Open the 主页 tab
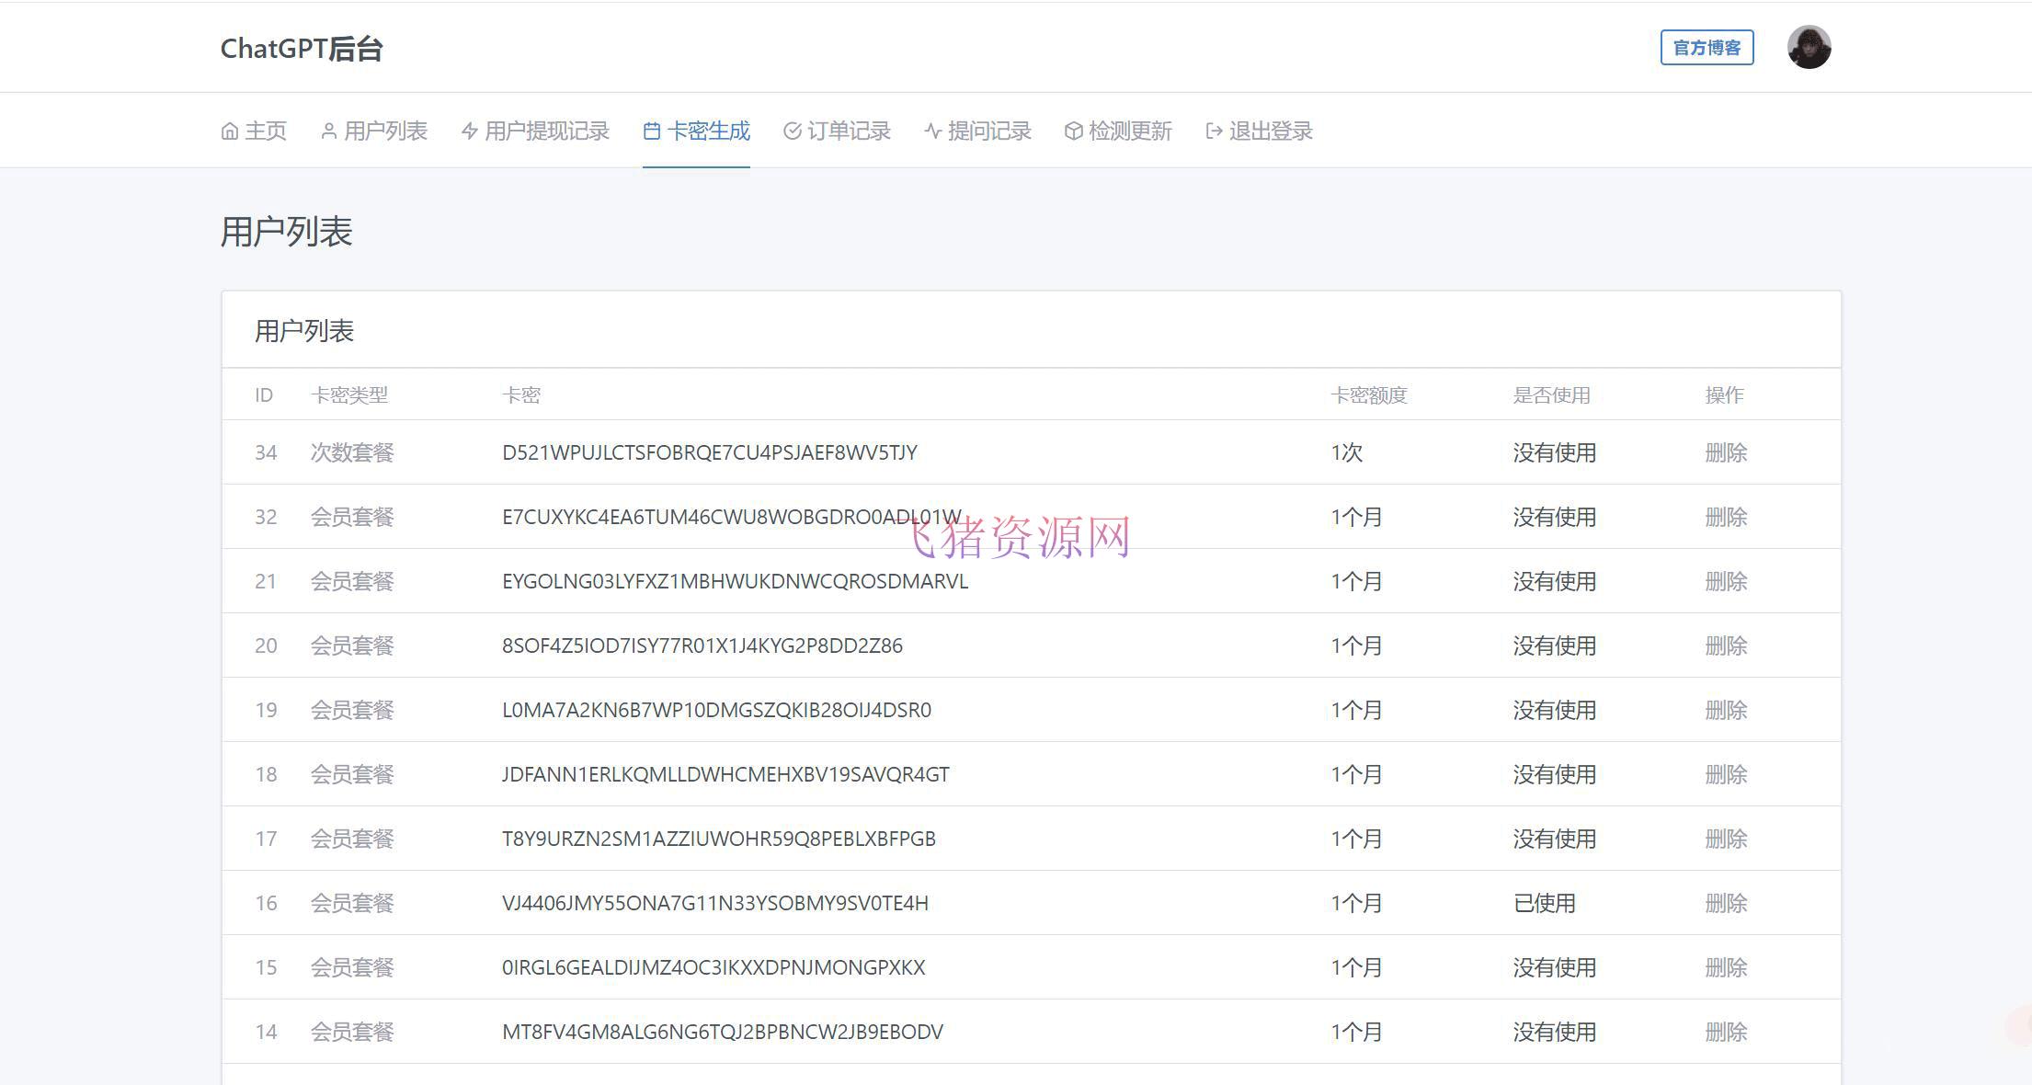This screenshot has height=1085, width=2032. (x=254, y=131)
